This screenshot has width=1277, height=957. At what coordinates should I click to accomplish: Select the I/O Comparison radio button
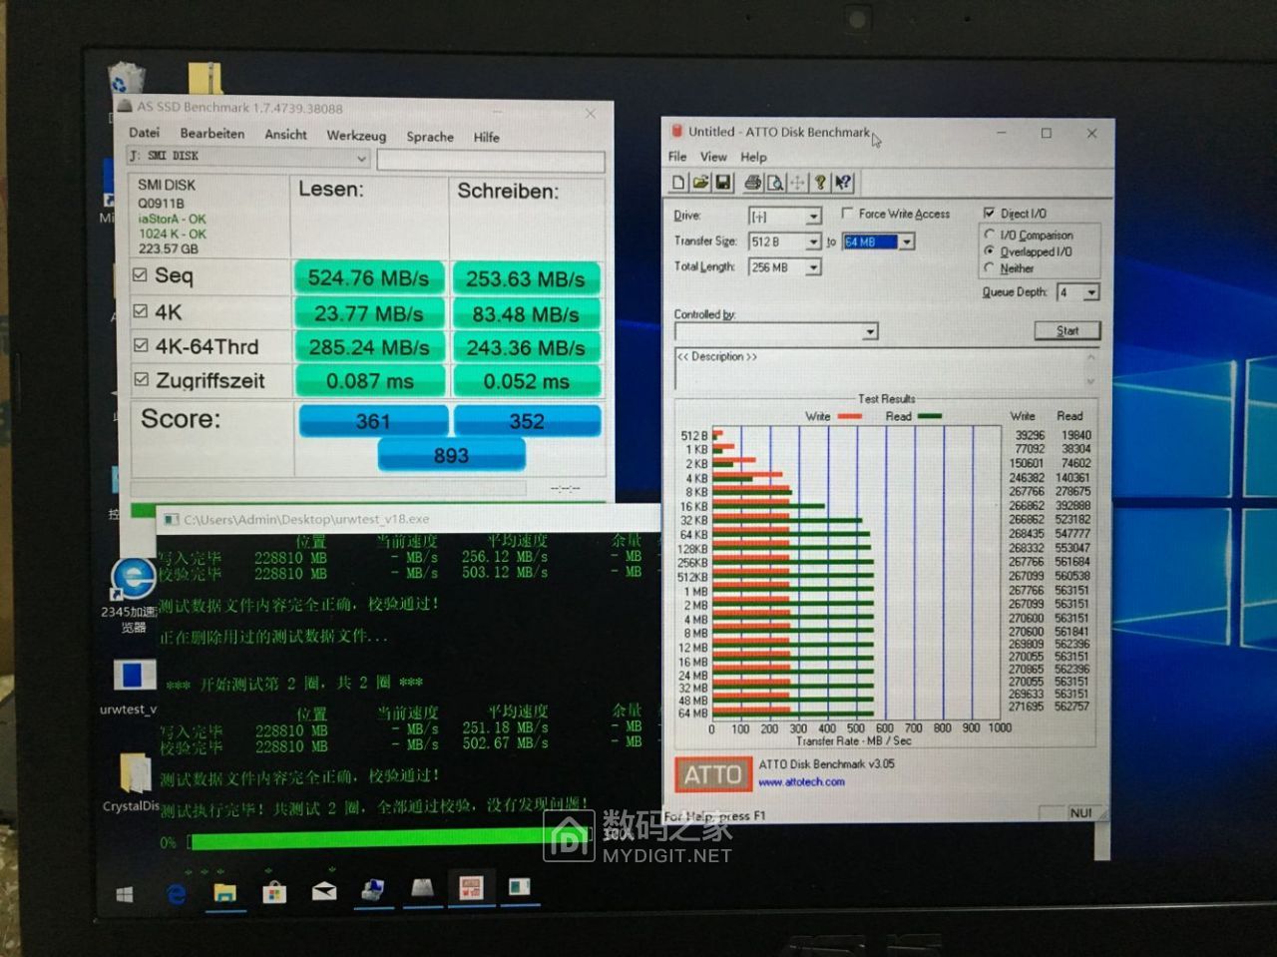(x=989, y=236)
